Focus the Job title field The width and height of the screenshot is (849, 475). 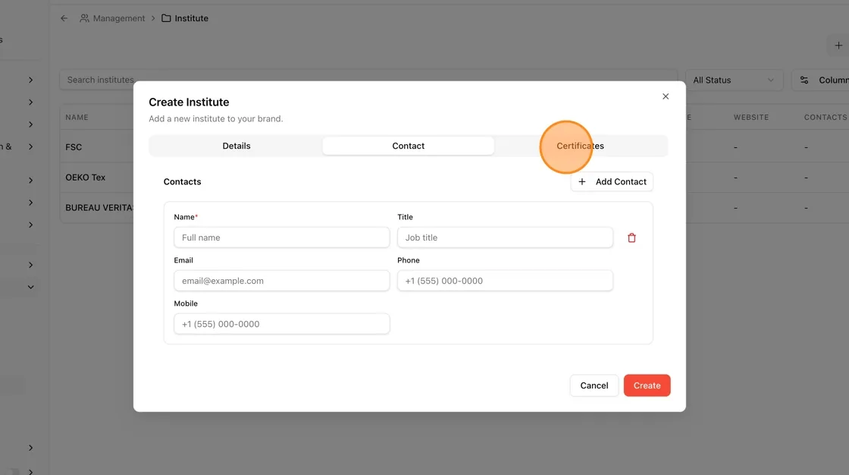pyautogui.click(x=505, y=237)
